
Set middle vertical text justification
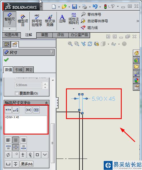(x=16, y=147)
